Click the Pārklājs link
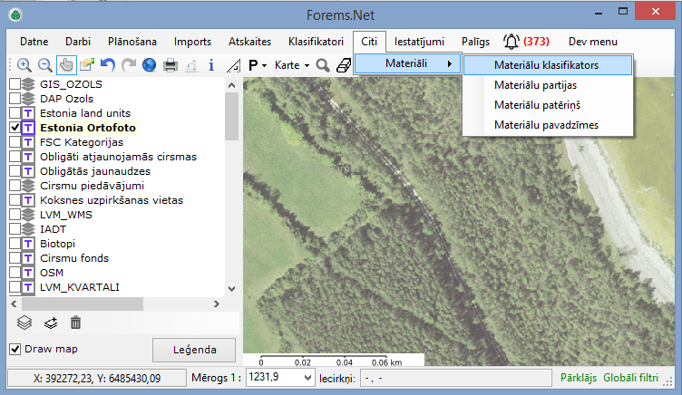682x395 pixels. coord(579,378)
